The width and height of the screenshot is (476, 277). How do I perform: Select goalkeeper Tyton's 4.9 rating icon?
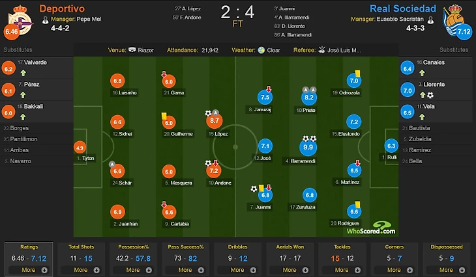tap(80, 148)
